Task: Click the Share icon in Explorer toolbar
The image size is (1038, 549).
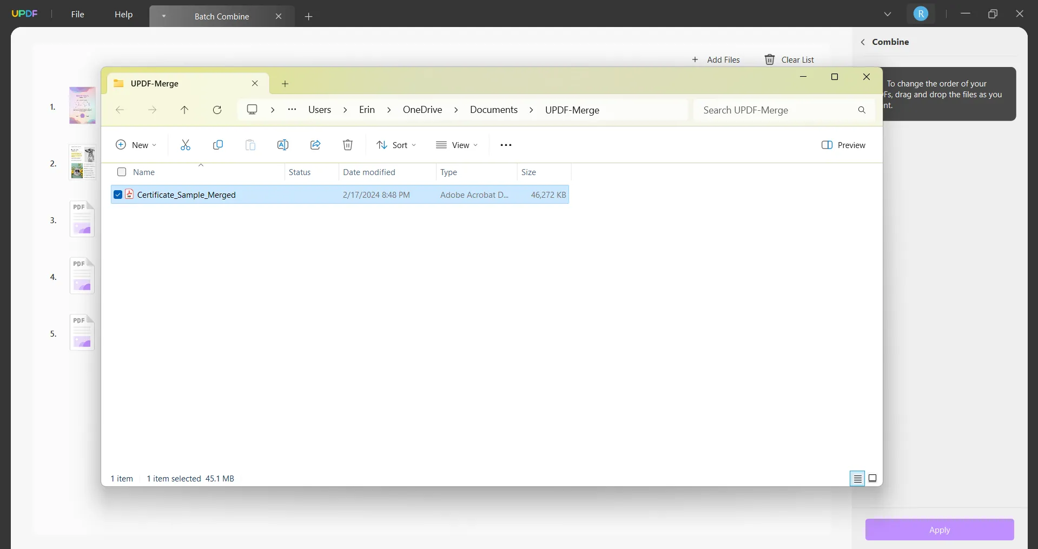Action: [315, 145]
